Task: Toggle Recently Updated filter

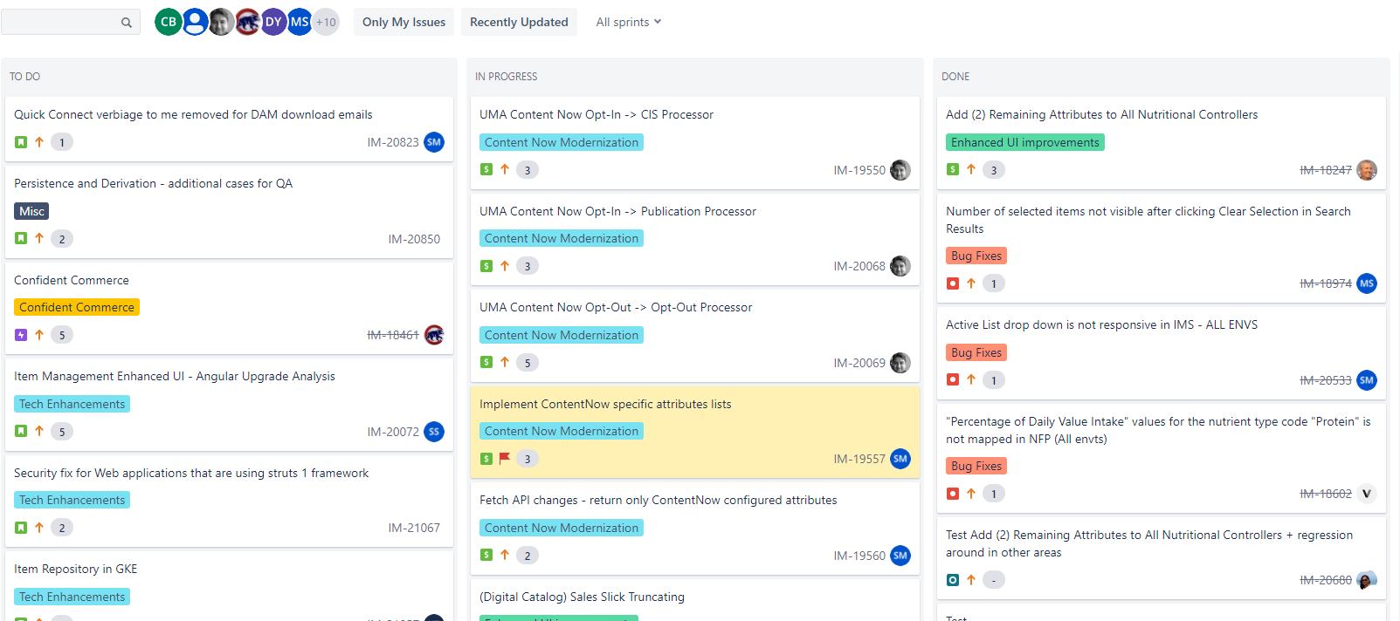Action: coord(519,22)
